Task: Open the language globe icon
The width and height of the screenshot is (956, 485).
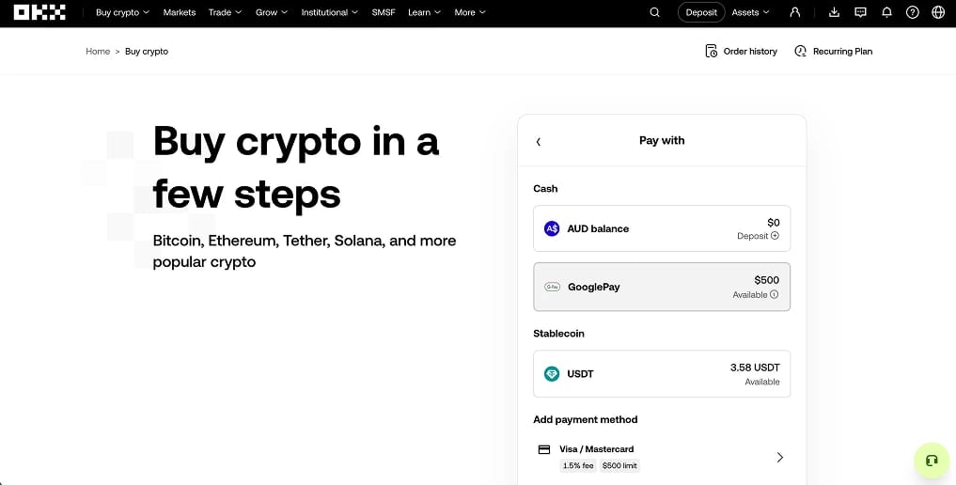Action: pos(938,12)
